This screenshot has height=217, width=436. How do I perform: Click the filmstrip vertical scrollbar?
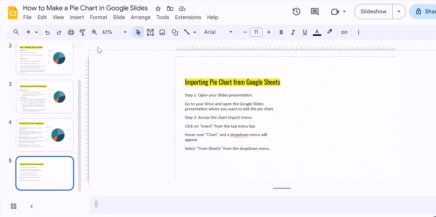[x=79, y=136]
